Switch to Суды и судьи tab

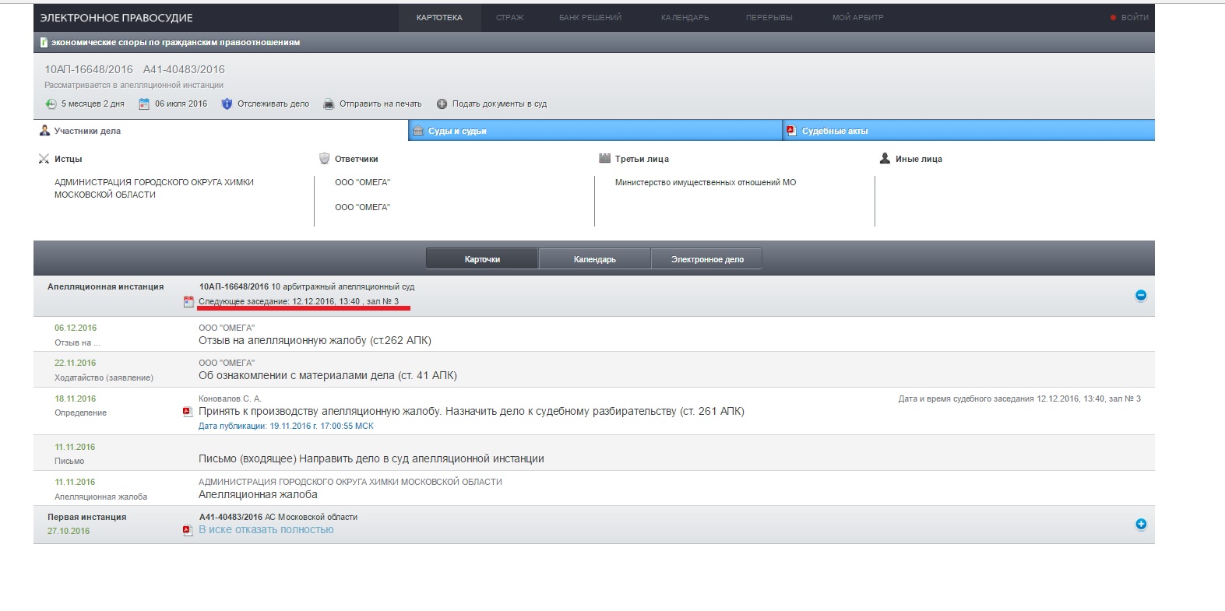(x=457, y=131)
